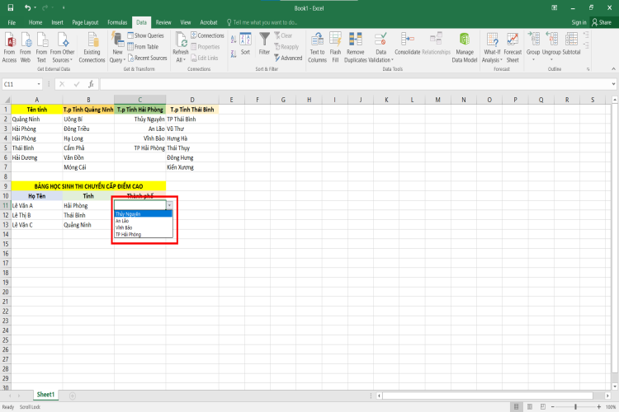This screenshot has height=412, width=619.
Task: Click Text to Columns icon
Action: pos(318,47)
